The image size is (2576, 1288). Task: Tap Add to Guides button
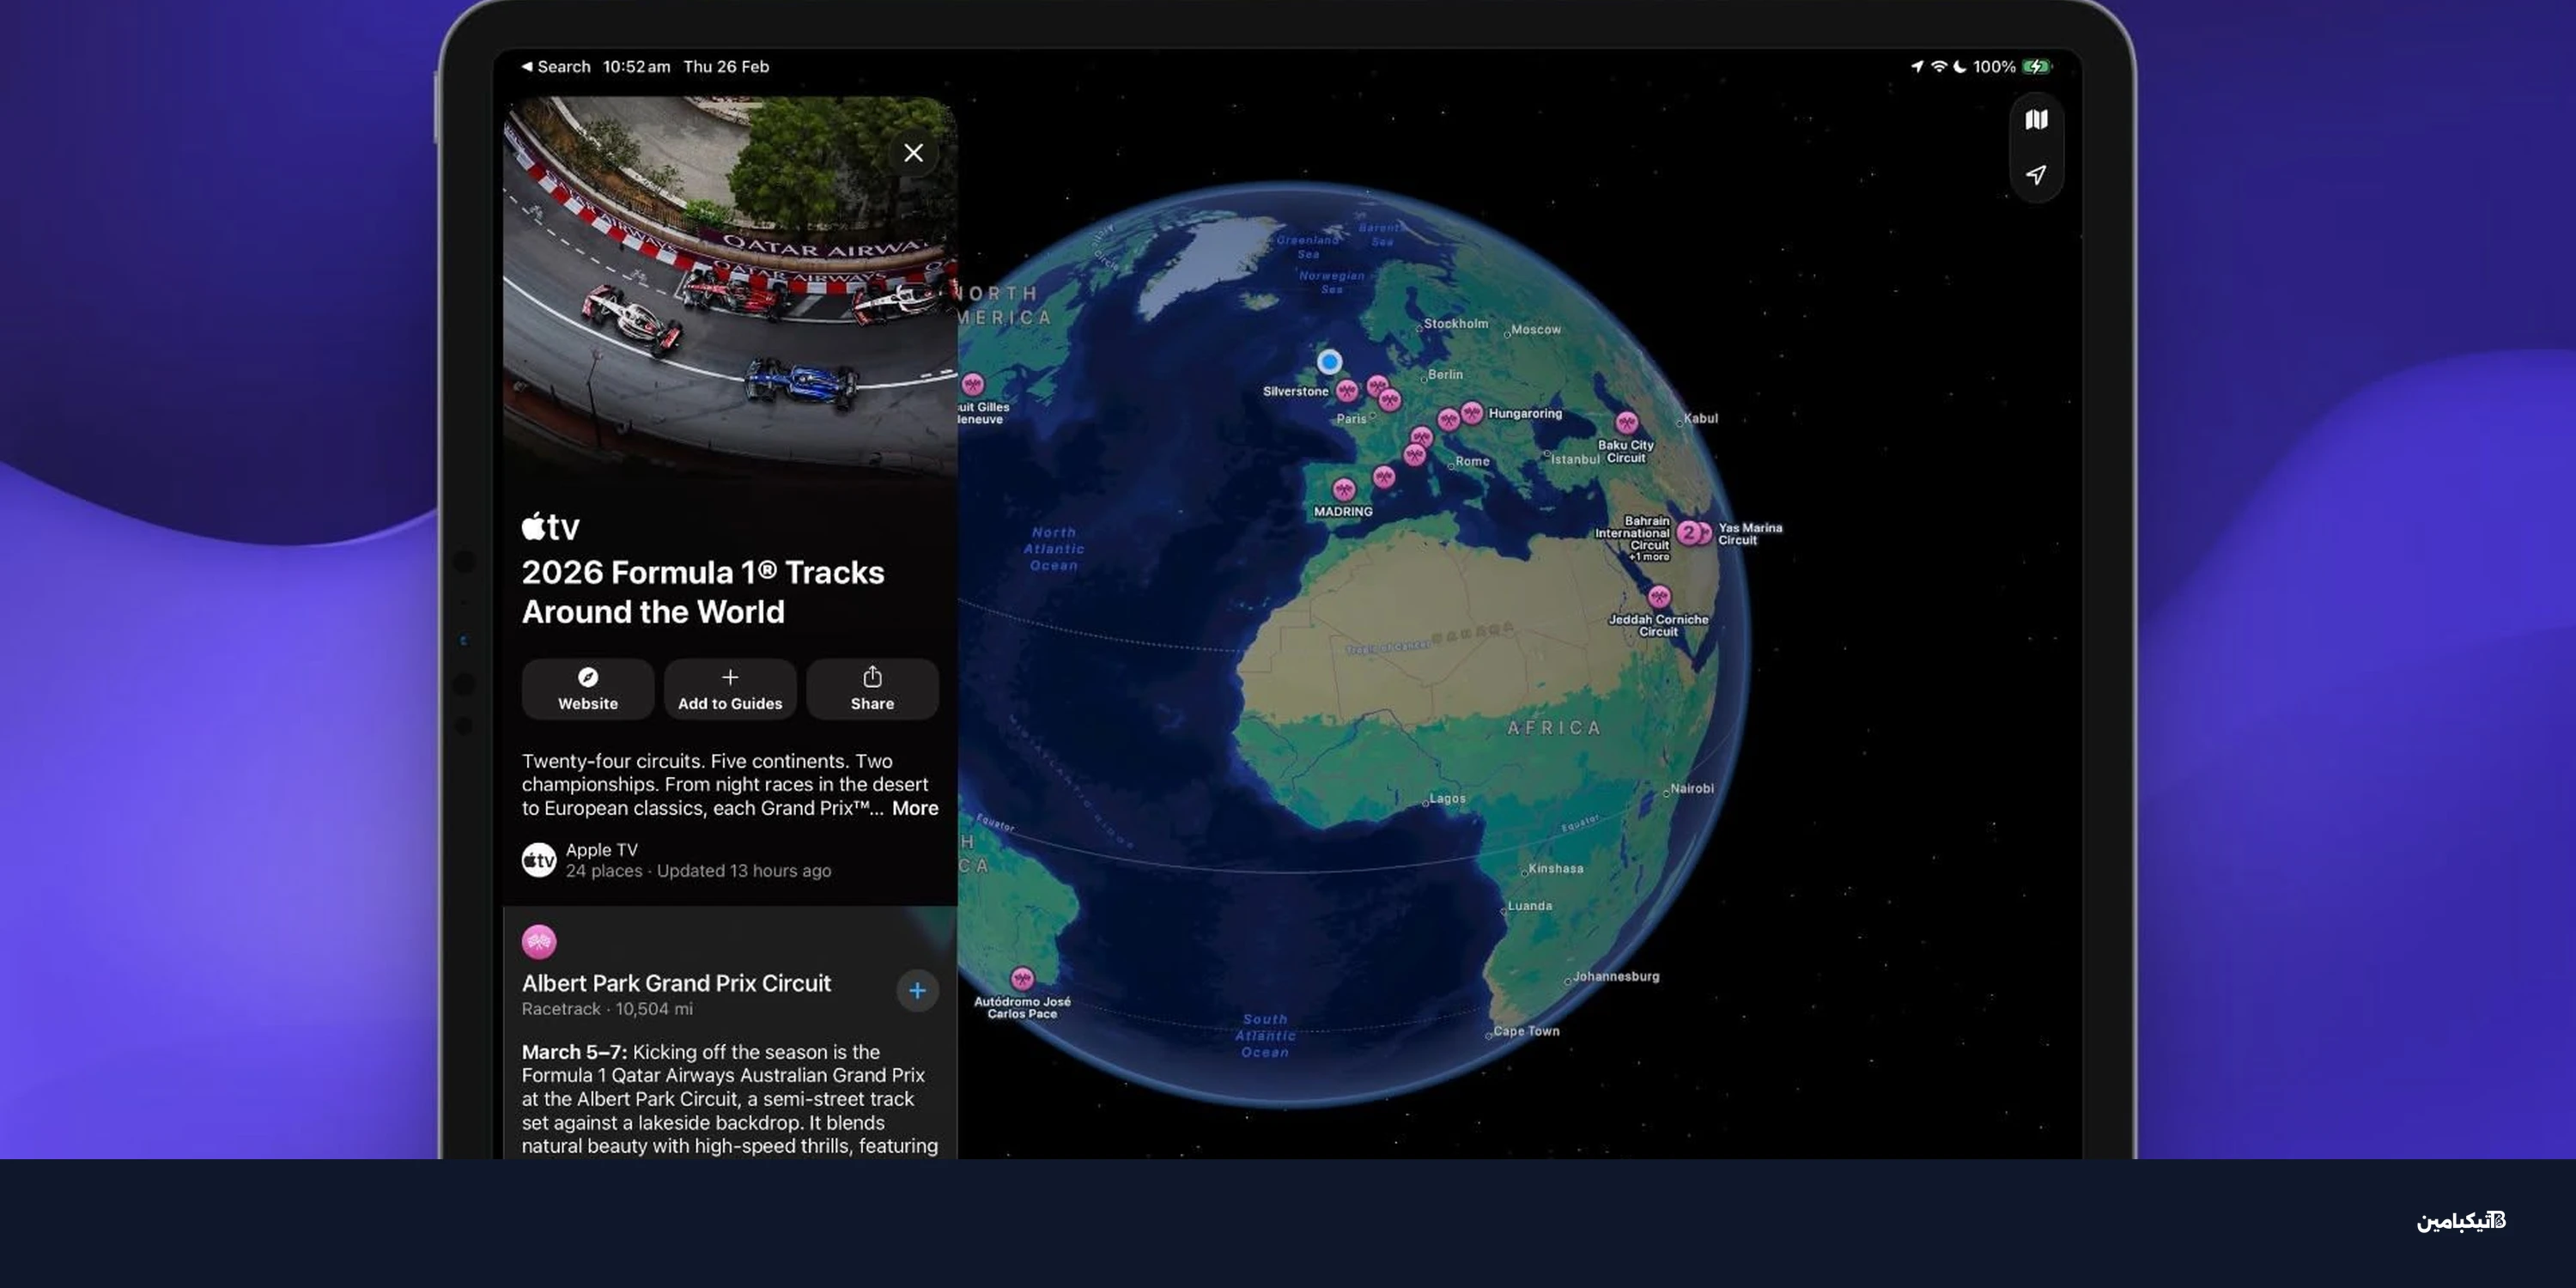[730, 688]
